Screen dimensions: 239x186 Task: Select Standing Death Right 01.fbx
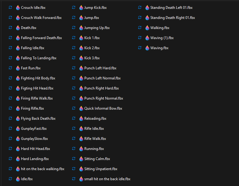click(172, 18)
